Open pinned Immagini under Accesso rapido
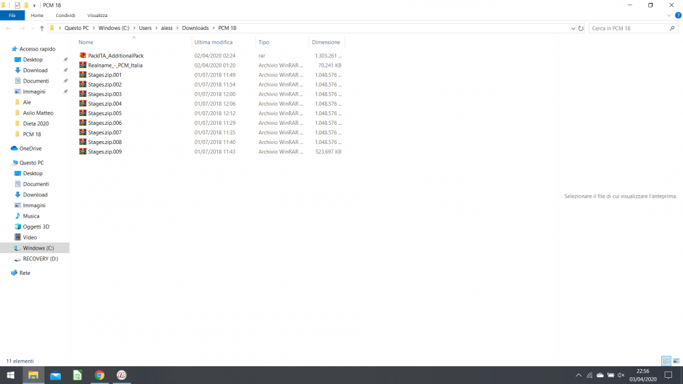The image size is (683, 384). click(x=34, y=92)
